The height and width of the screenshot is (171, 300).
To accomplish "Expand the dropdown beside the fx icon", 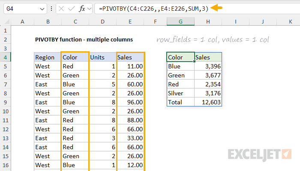I will (89, 9).
